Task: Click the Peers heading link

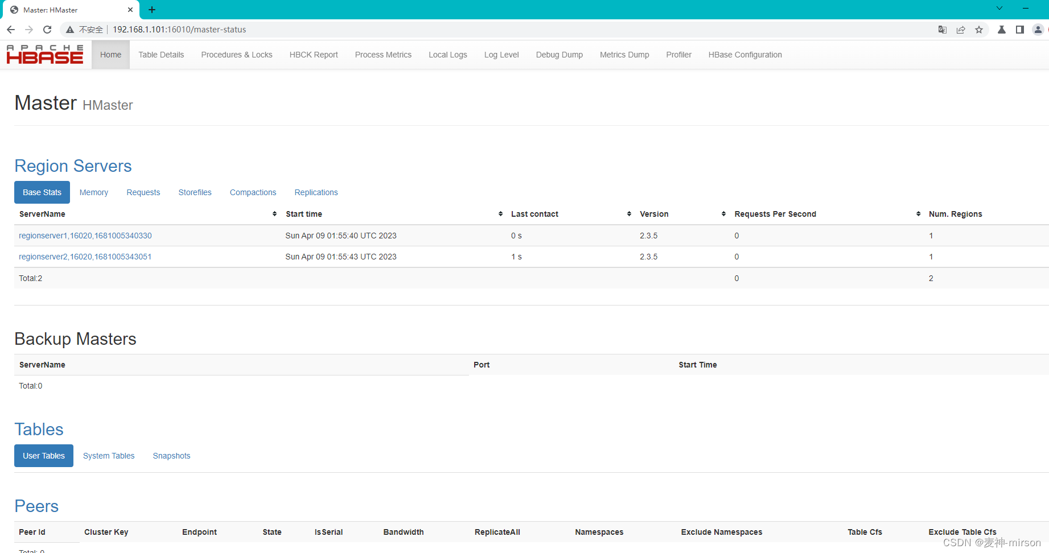Action: point(36,506)
